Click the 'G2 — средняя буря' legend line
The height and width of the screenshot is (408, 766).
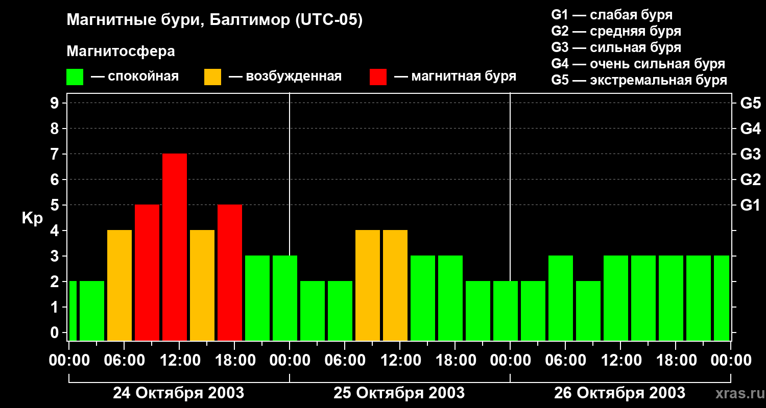pyautogui.click(x=616, y=31)
